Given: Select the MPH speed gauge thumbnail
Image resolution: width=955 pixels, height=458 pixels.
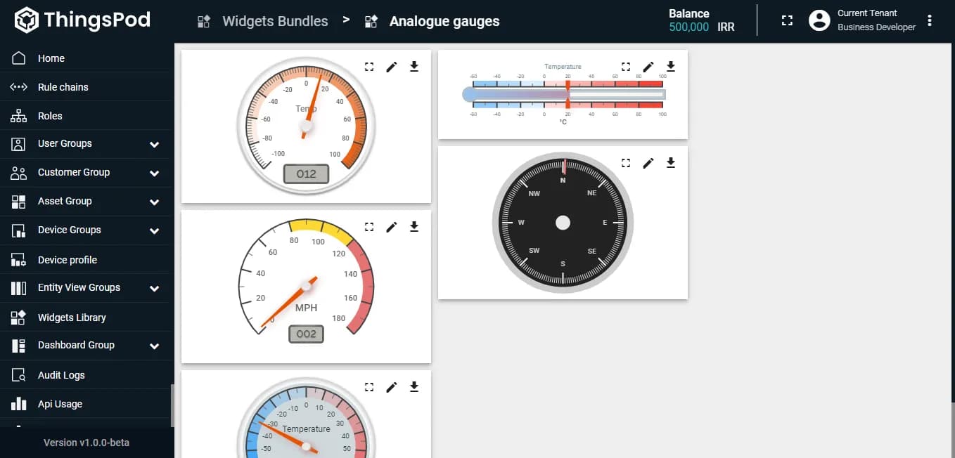Looking at the screenshot, I should coord(306,281).
